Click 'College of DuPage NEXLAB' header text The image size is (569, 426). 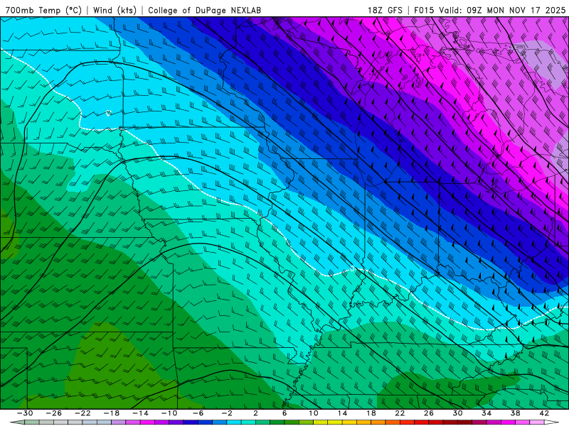click(204, 10)
